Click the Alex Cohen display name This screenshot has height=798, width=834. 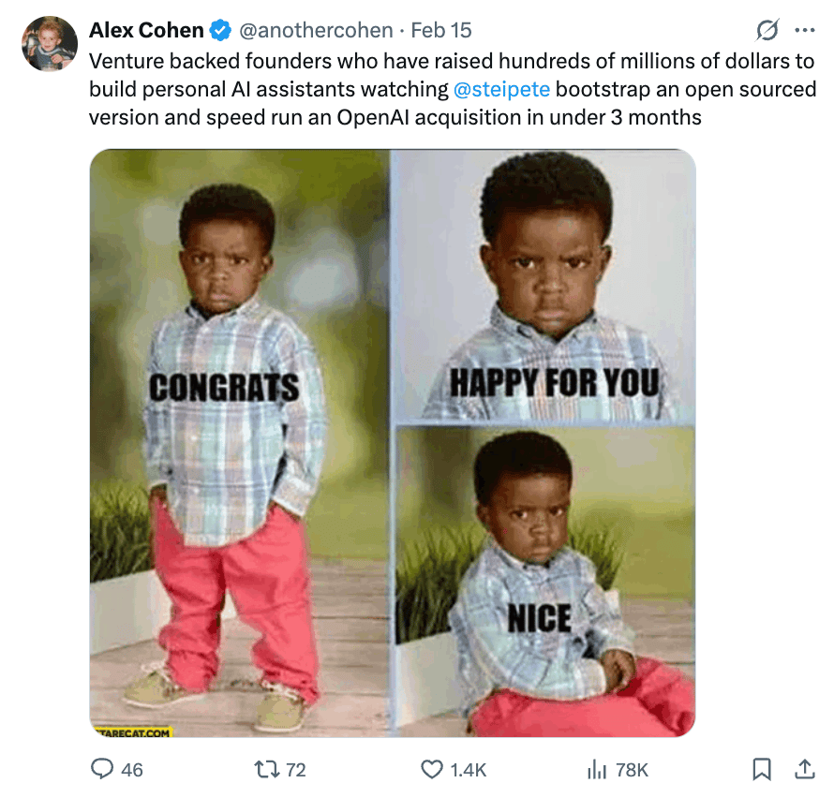[x=146, y=31]
